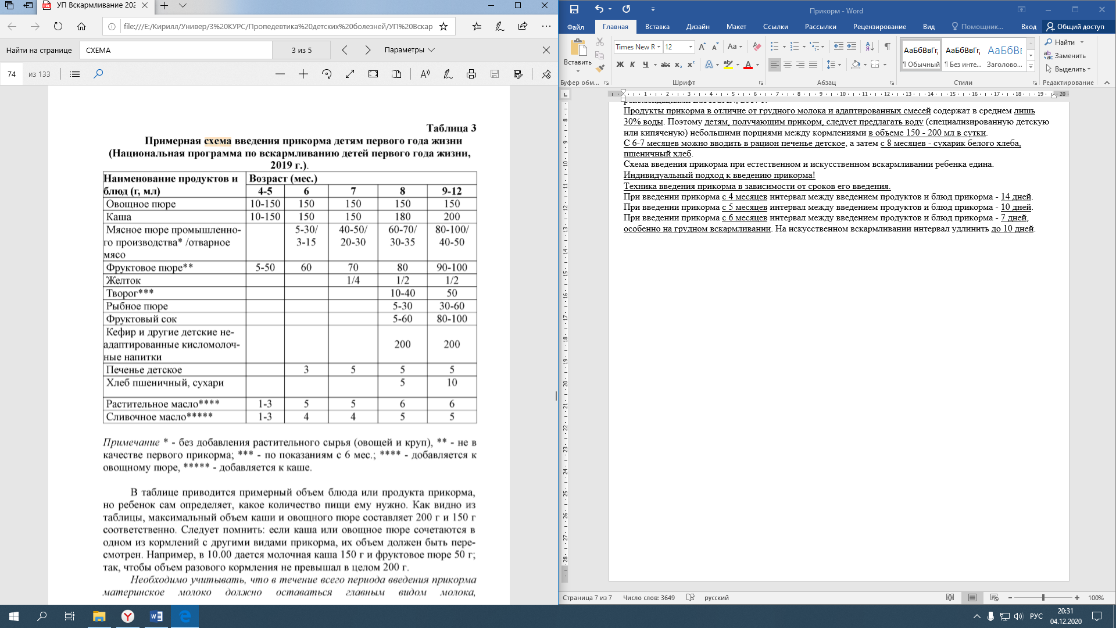Clear all formatting in Word

tap(757, 47)
